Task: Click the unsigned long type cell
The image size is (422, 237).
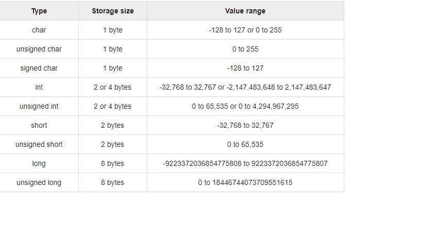Action: [39, 183]
